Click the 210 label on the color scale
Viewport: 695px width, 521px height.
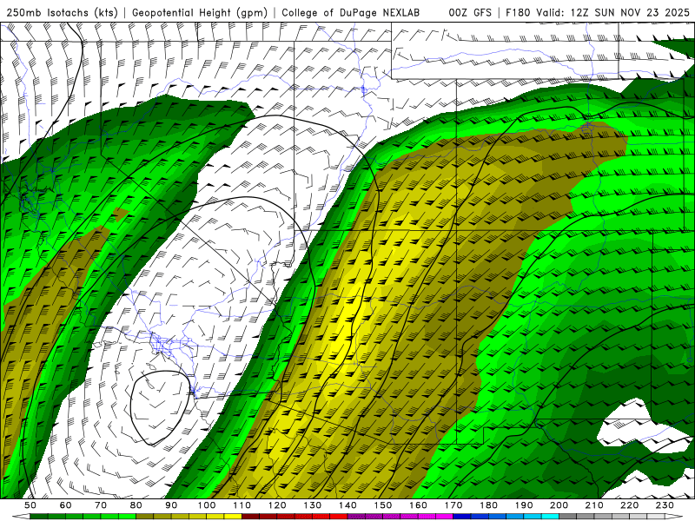pyautogui.click(x=594, y=505)
